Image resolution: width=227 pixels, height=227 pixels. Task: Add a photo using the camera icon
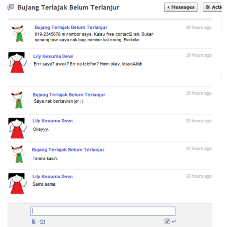42,222
